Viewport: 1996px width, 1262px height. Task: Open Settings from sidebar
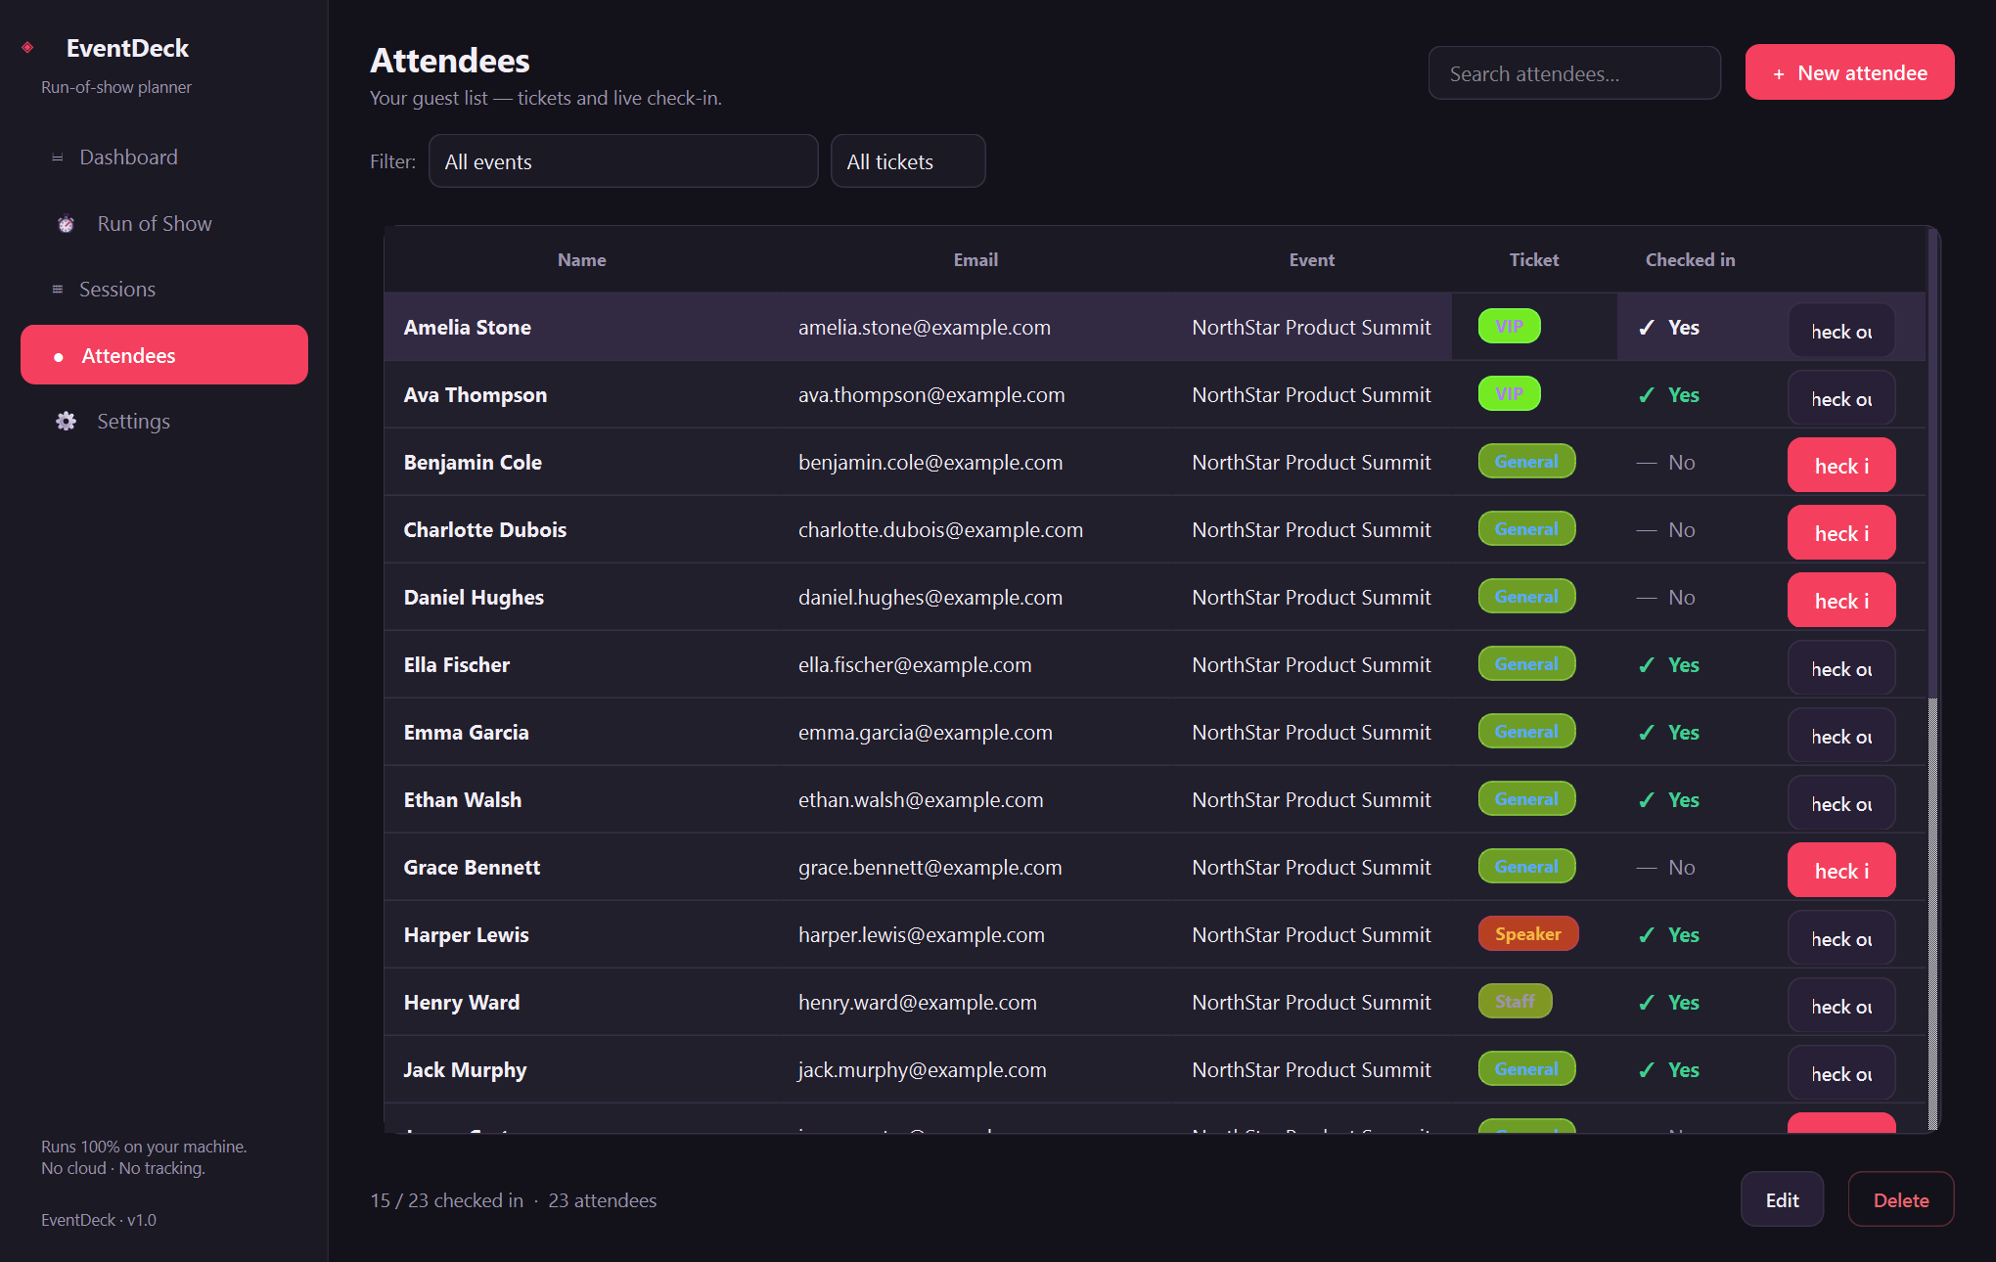[164, 422]
